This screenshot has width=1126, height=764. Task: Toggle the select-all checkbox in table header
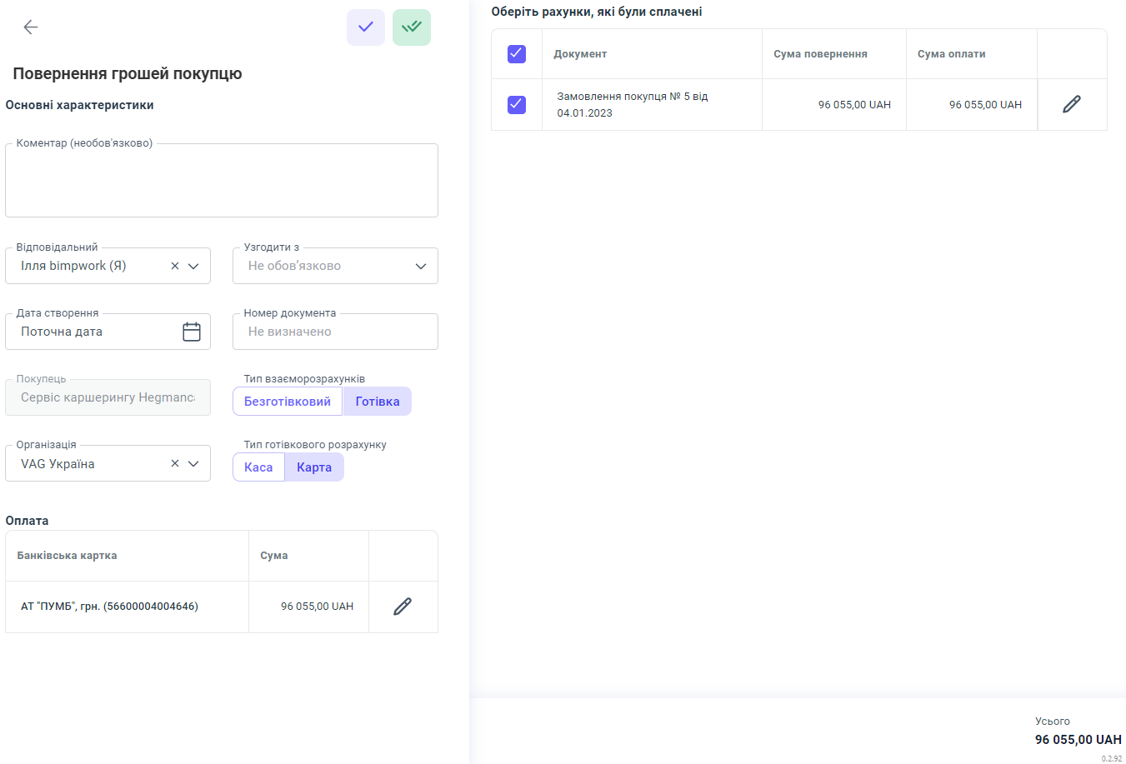coord(517,54)
